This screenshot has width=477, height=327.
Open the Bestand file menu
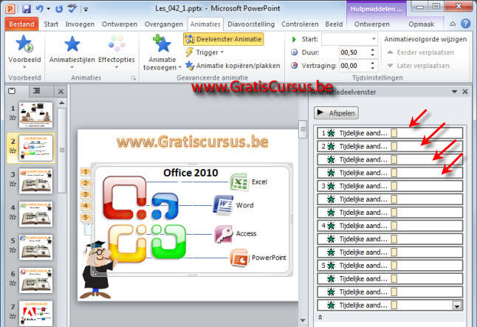[21, 24]
